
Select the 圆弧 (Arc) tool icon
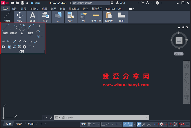pos(31,27)
